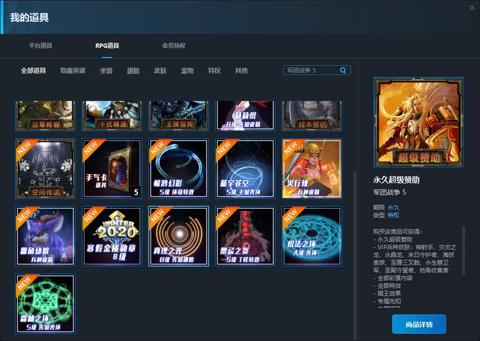Select the 森林之环 S级 先知光环 item
Image resolution: width=480 pixels, height=341 pixels.
pyautogui.click(x=45, y=304)
